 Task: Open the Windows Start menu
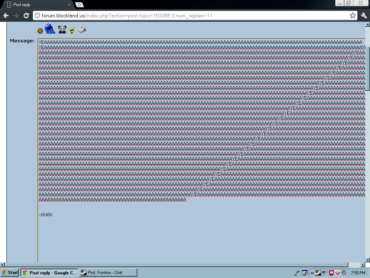[10, 273]
